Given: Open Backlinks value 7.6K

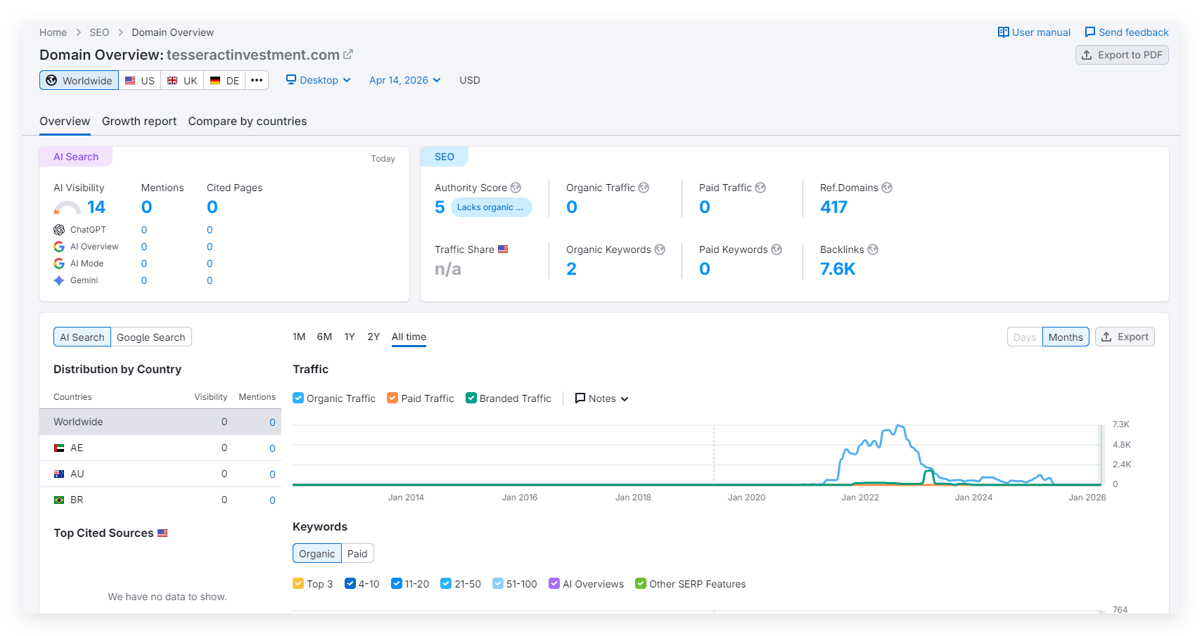Looking at the screenshot, I should pyautogui.click(x=838, y=269).
